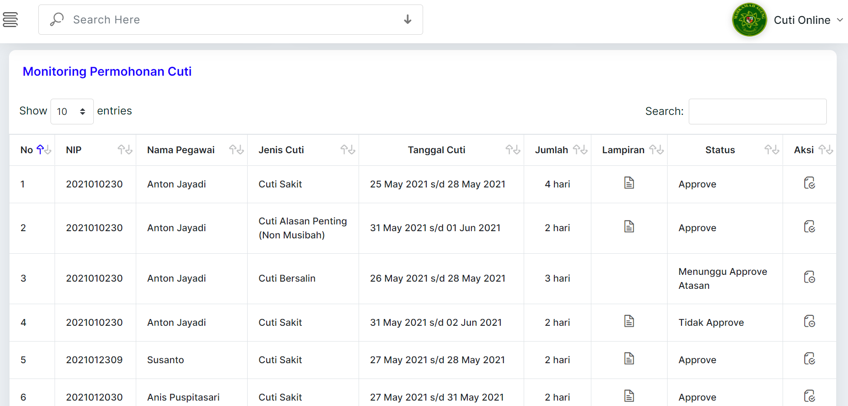Screen dimensions: 848x406
Task: Open the attachment on the Cuti Alasan Penting row
Action: coord(629,227)
